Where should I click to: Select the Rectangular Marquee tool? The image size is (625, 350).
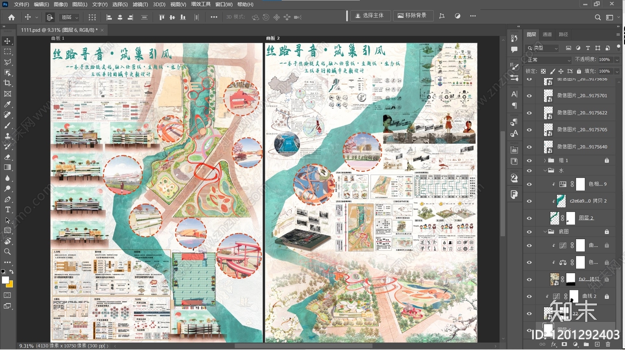click(x=7, y=52)
